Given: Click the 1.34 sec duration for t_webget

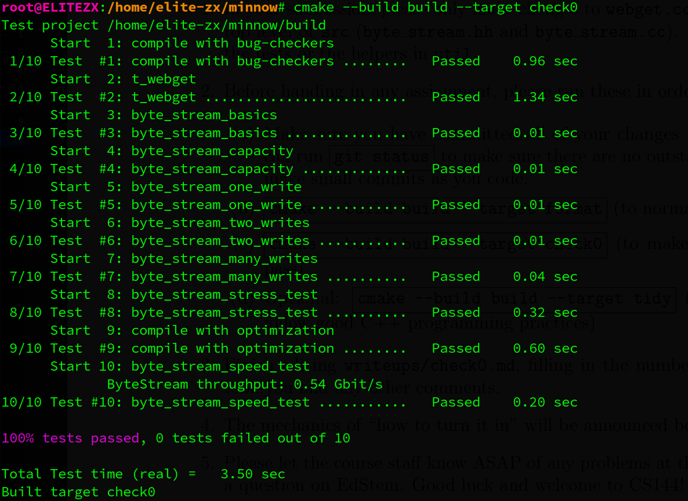Looking at the screenshot, I should click(x=545, y=97).
